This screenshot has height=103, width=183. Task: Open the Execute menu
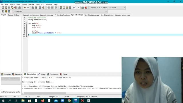click(31, 5)
